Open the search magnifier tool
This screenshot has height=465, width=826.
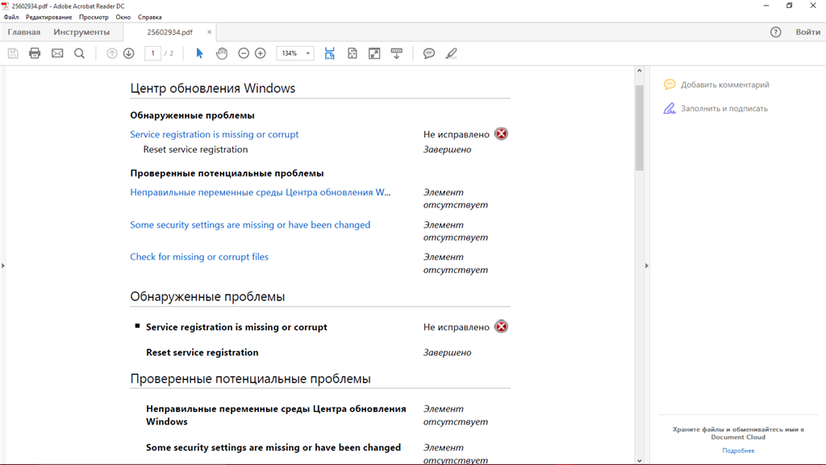(80, 53)
